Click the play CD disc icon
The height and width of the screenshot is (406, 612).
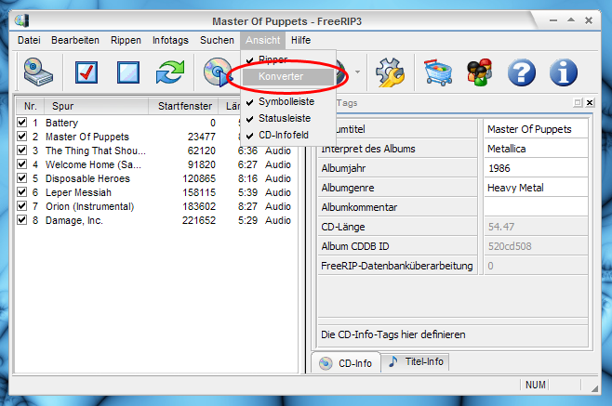click(218, 72)
